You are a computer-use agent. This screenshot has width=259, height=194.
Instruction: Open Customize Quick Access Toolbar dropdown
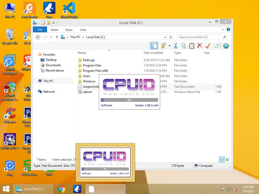[x=54, y=23]
